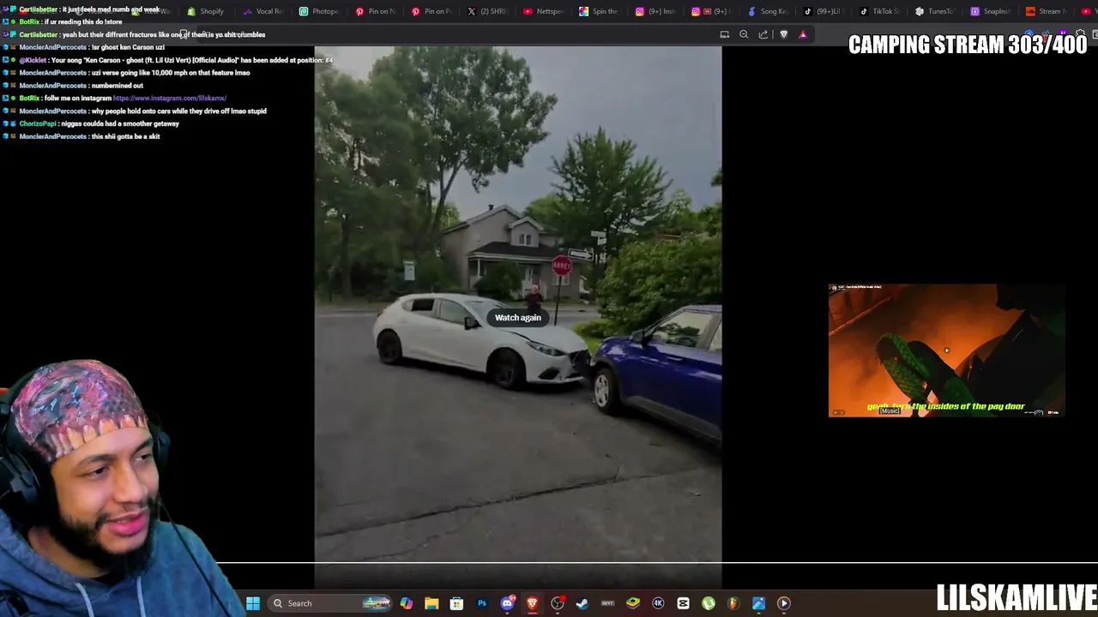The height and width of the screenshot is (617, 1098).
Task: Open BlueStacks from the taskbar
Action: point(633,603)
